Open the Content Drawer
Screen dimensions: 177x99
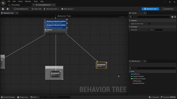[8, 97]
